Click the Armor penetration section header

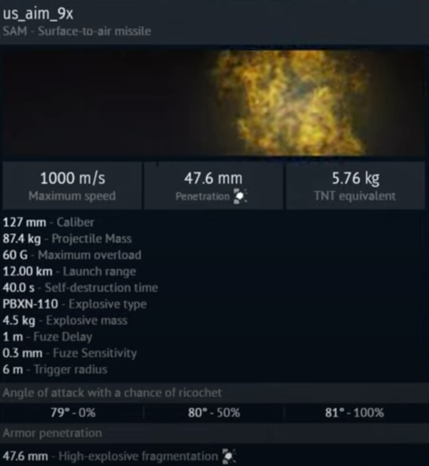pos(52,433)
